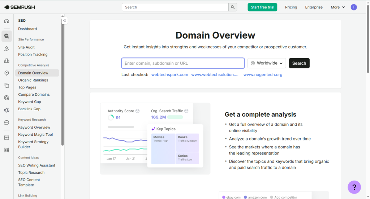The image size is (370, 199).
Task: Go to Topic Research
Action: point(31,173)
